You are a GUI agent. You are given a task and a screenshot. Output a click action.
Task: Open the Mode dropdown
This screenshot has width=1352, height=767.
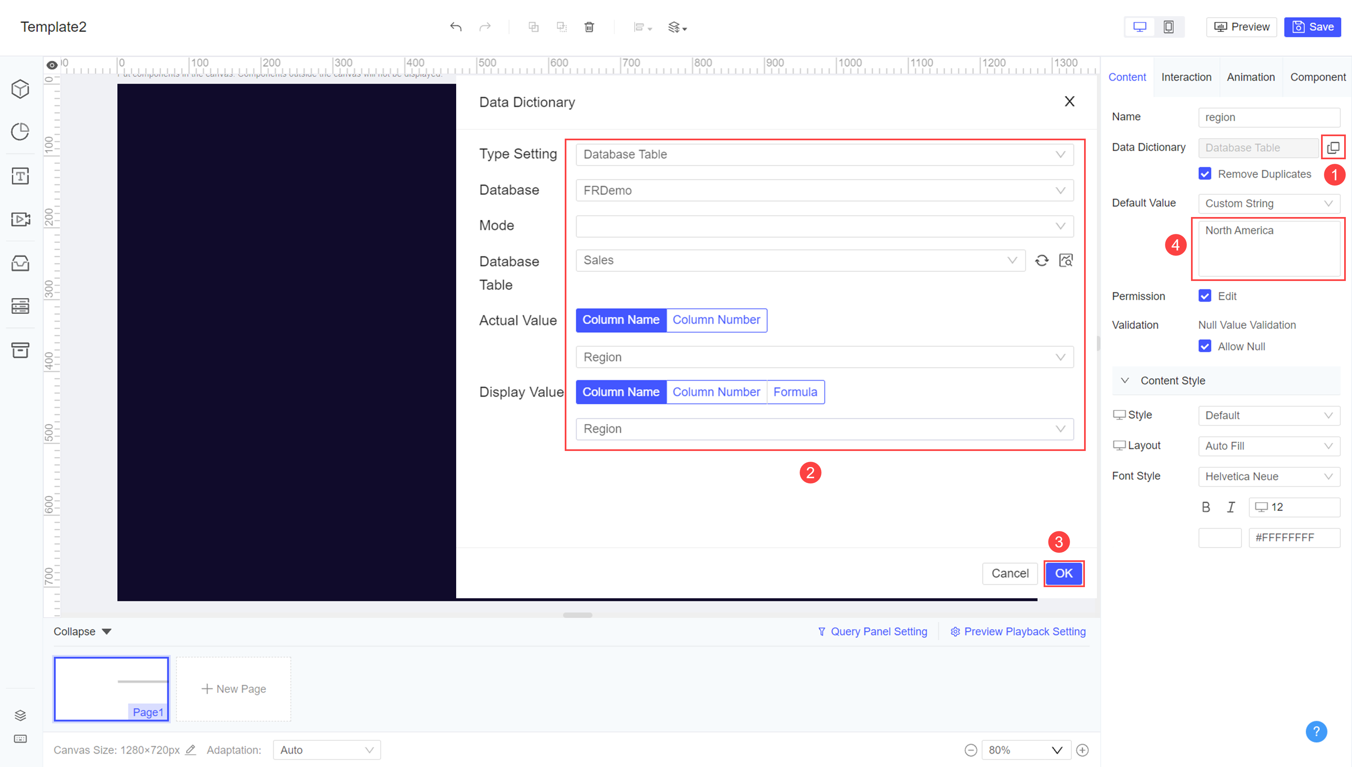tap(824, 227)
